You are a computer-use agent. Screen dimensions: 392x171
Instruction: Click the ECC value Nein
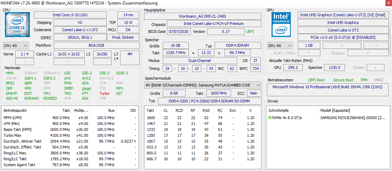pos(254,93)
